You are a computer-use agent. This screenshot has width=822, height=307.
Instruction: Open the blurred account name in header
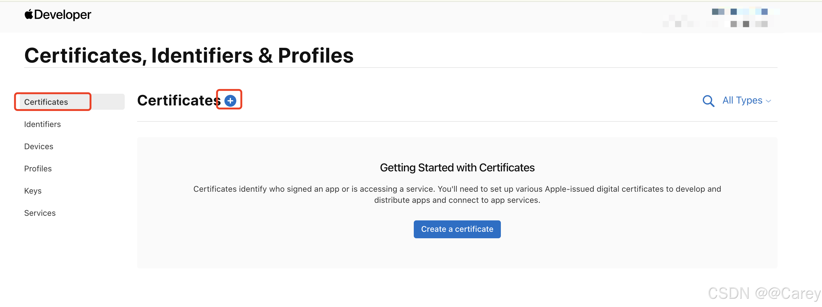click(721, 18)
